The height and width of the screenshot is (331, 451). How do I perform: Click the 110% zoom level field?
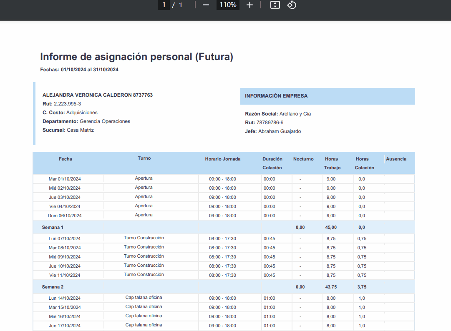pos(228,5)
